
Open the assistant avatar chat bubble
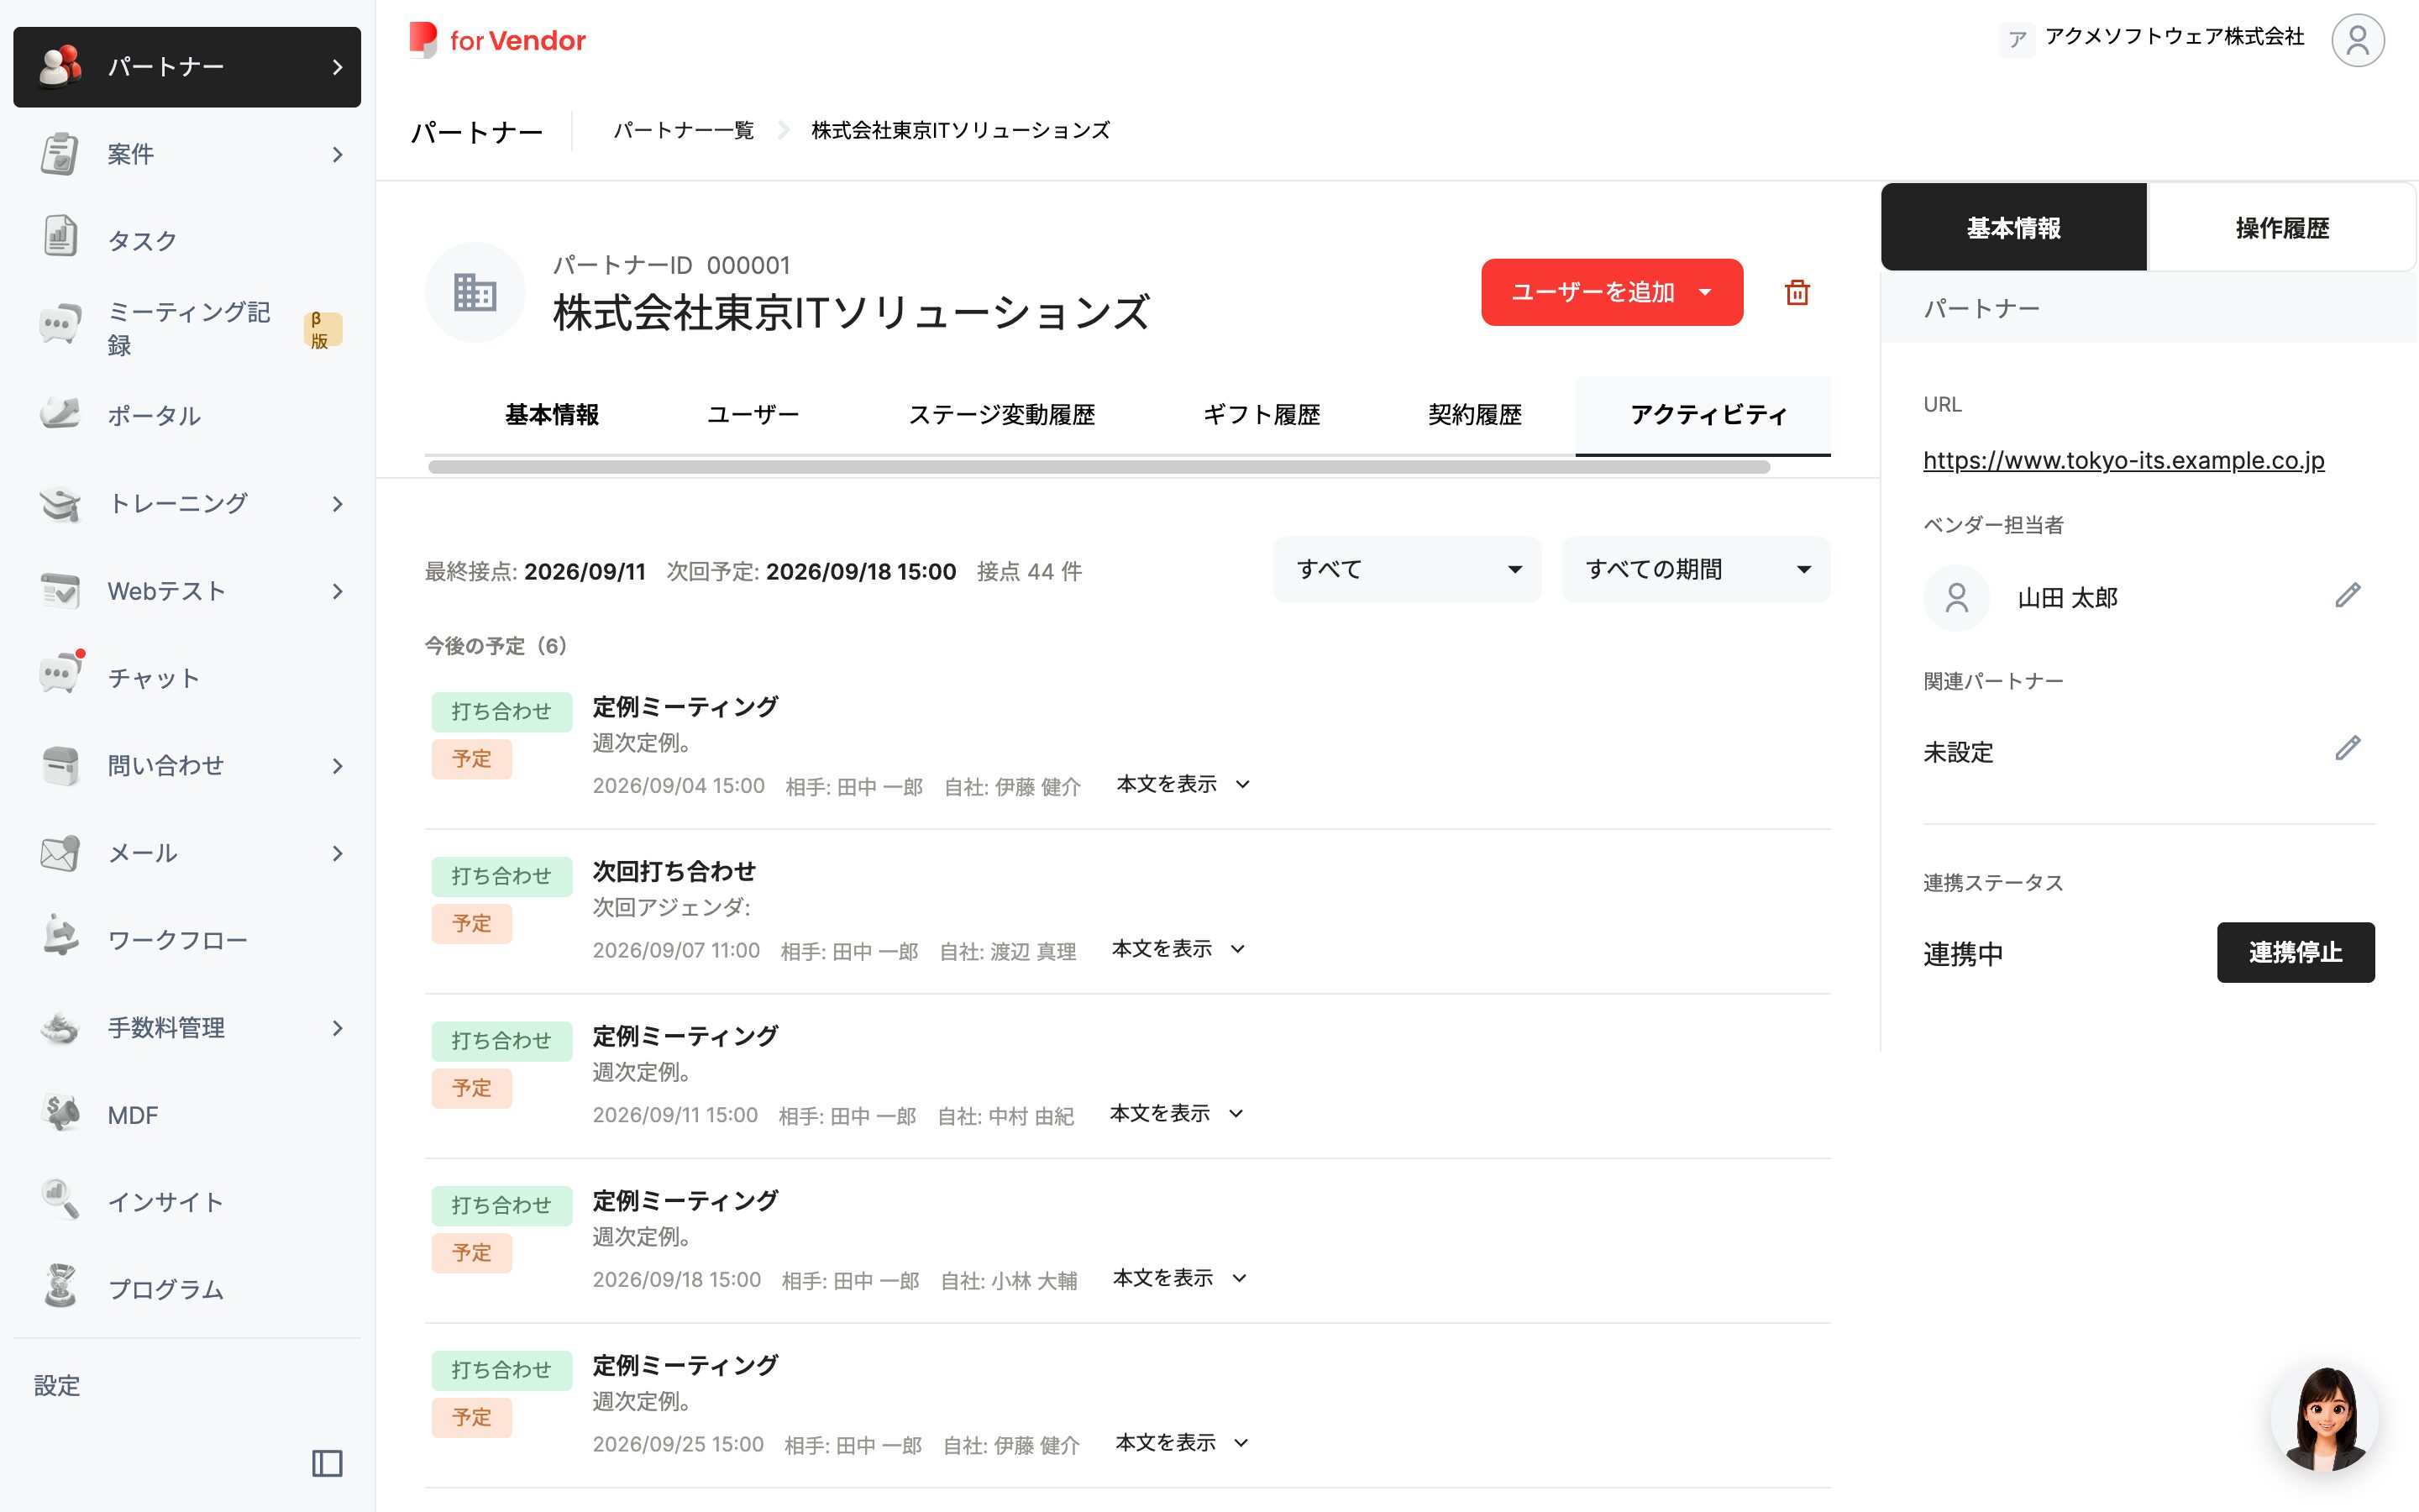[2325, 1418]
